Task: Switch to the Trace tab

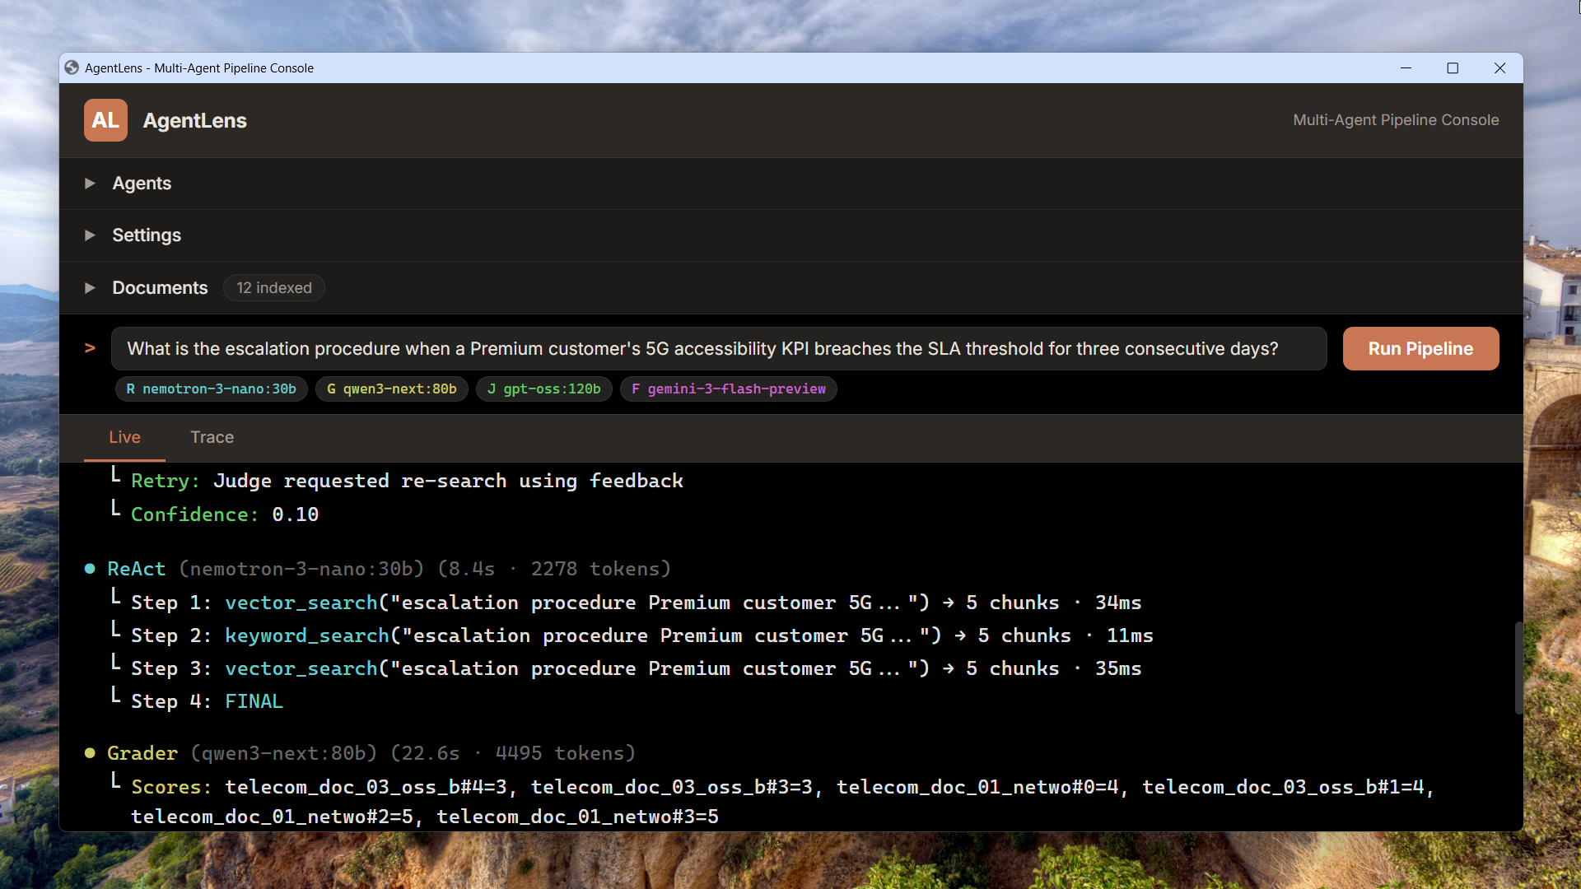Action: [212, 437]
